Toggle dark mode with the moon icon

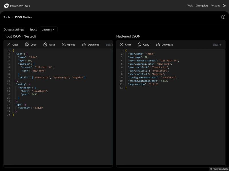(224, 5)
